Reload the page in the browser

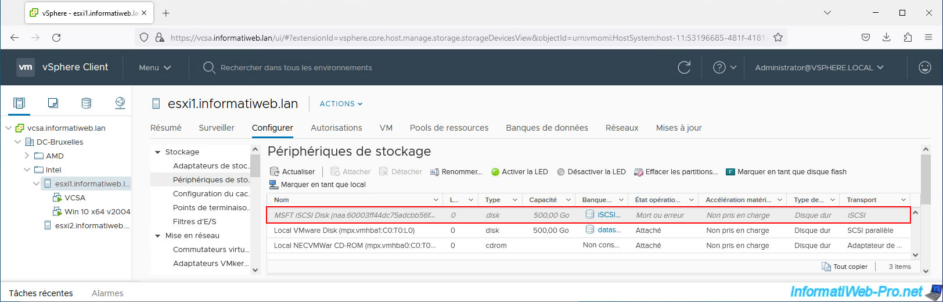pyautogui.click(x=56, y=37)
